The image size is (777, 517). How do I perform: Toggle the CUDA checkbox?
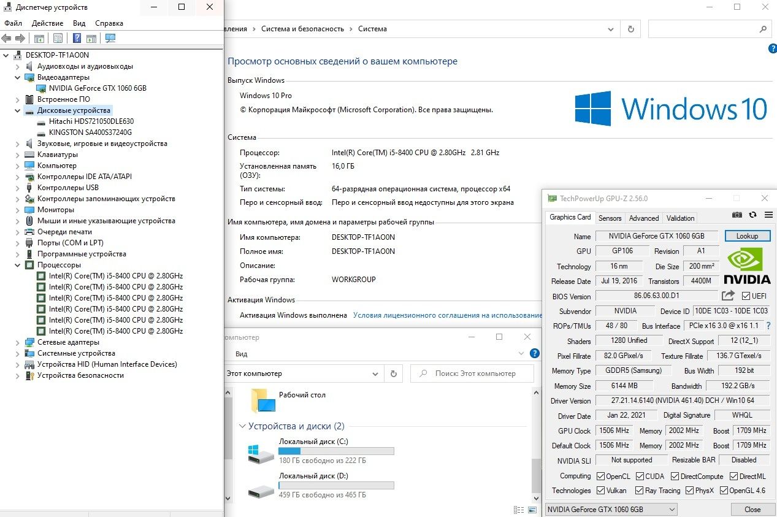640,477
